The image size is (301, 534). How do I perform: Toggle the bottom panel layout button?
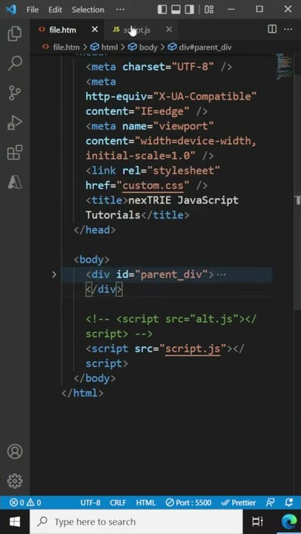(x=176, y=9)
